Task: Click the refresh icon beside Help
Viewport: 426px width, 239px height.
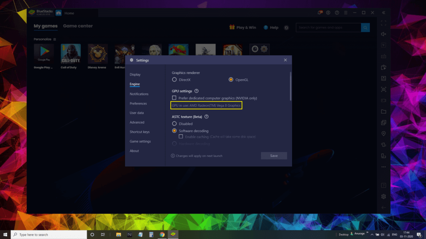Action: pos(286,28)
